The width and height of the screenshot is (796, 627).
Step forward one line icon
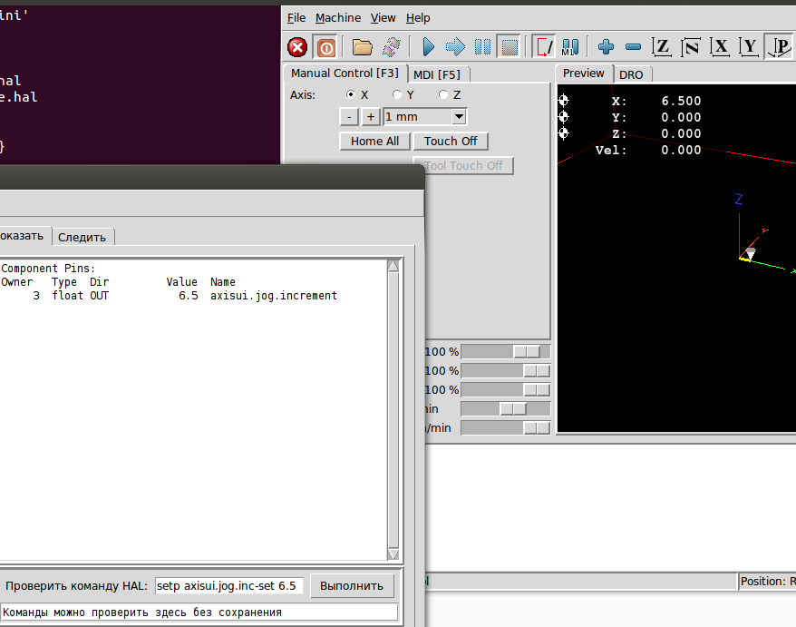click(x=455, y=47)
